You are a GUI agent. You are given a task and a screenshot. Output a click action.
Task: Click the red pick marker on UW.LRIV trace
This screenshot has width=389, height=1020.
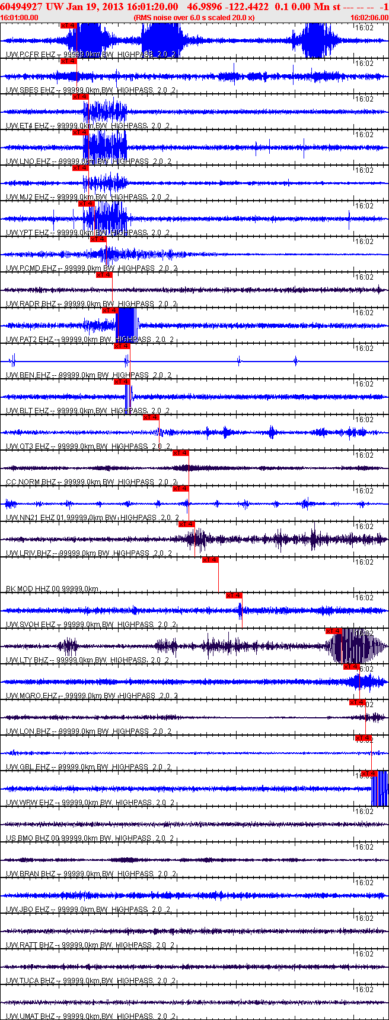[187, 524]
